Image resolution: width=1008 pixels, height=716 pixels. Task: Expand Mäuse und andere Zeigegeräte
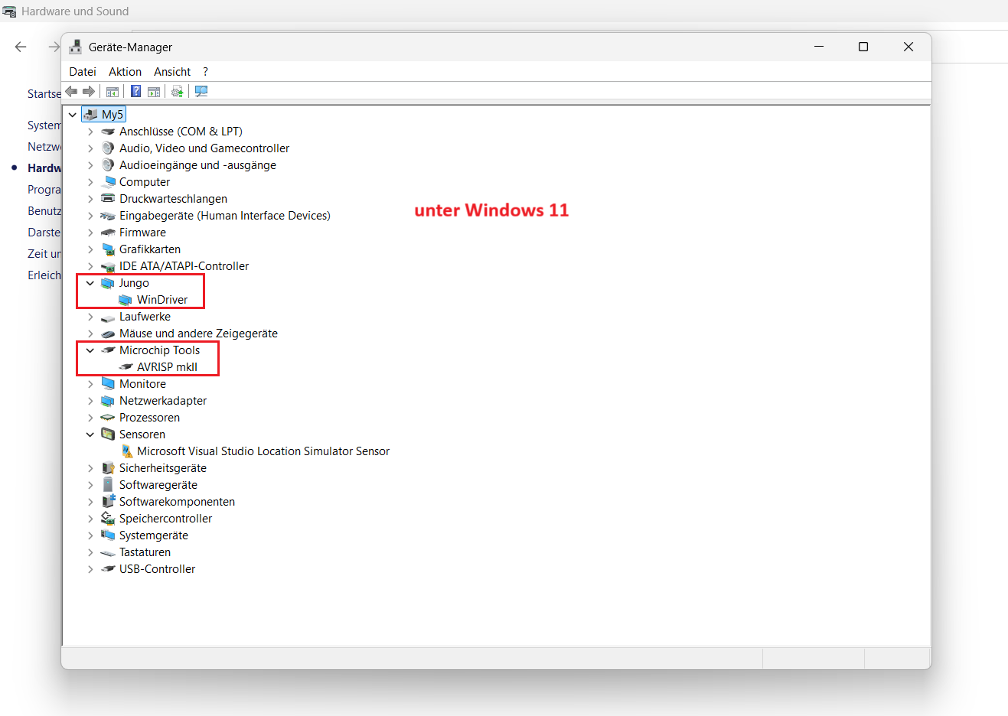[x=90, y=334]
